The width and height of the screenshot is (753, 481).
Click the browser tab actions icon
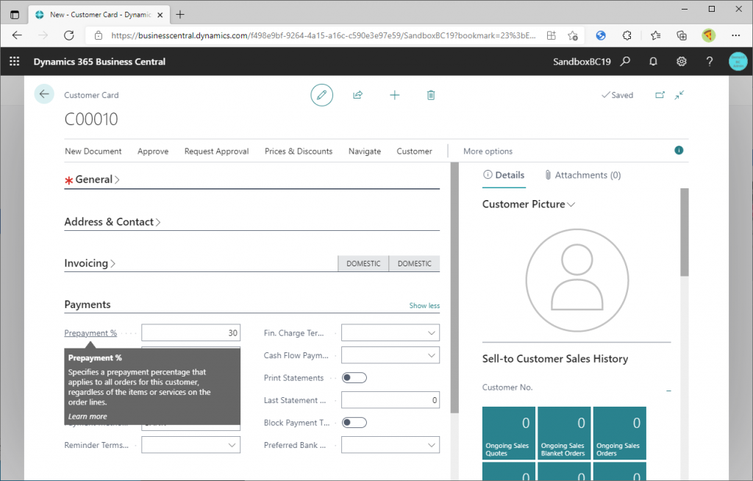pyautogui.click(x=15, y=15)
